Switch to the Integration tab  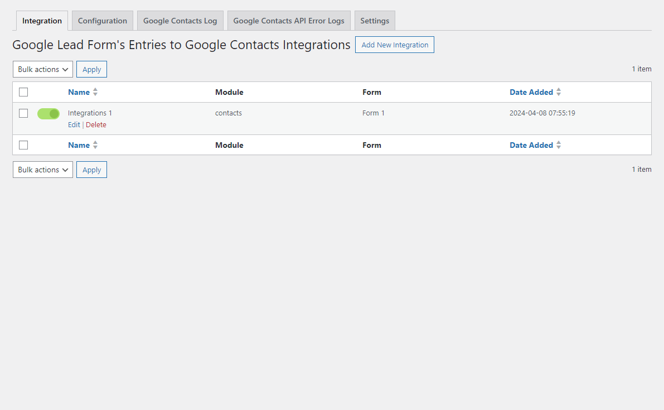[x=42, y=21]
